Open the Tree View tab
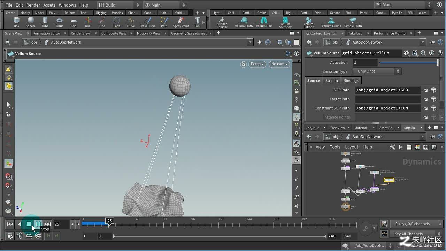This screenshot has width=446, height=251. tap(337, 128)
